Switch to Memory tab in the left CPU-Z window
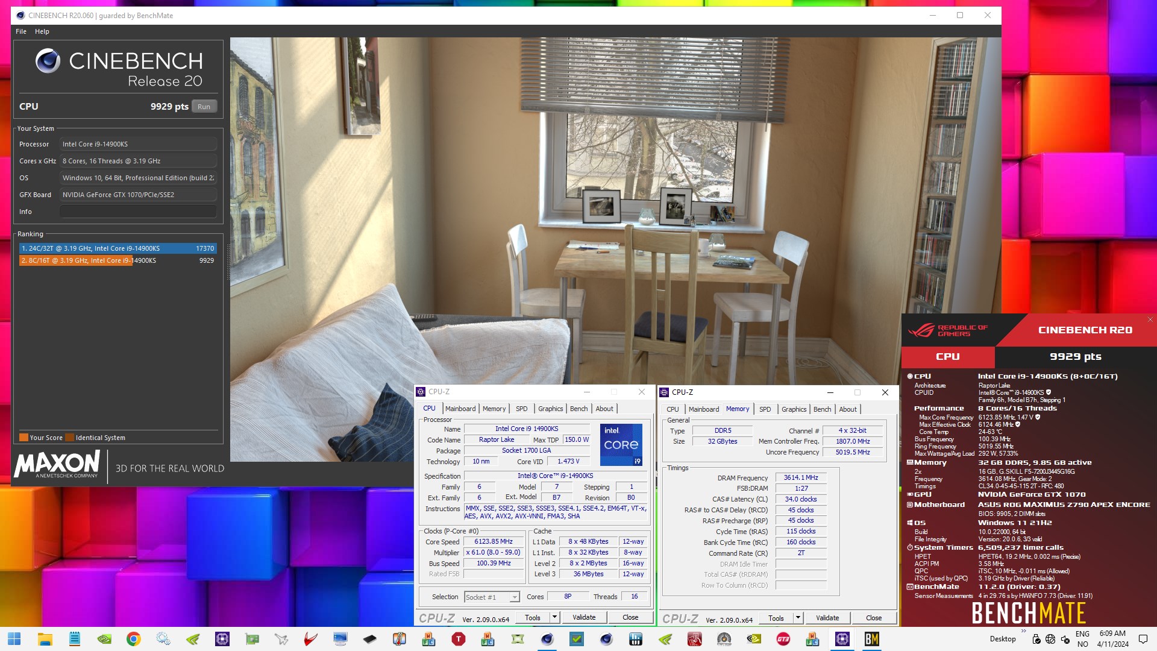This screenshot has height=651, width=1157. (x=494, y=409)
